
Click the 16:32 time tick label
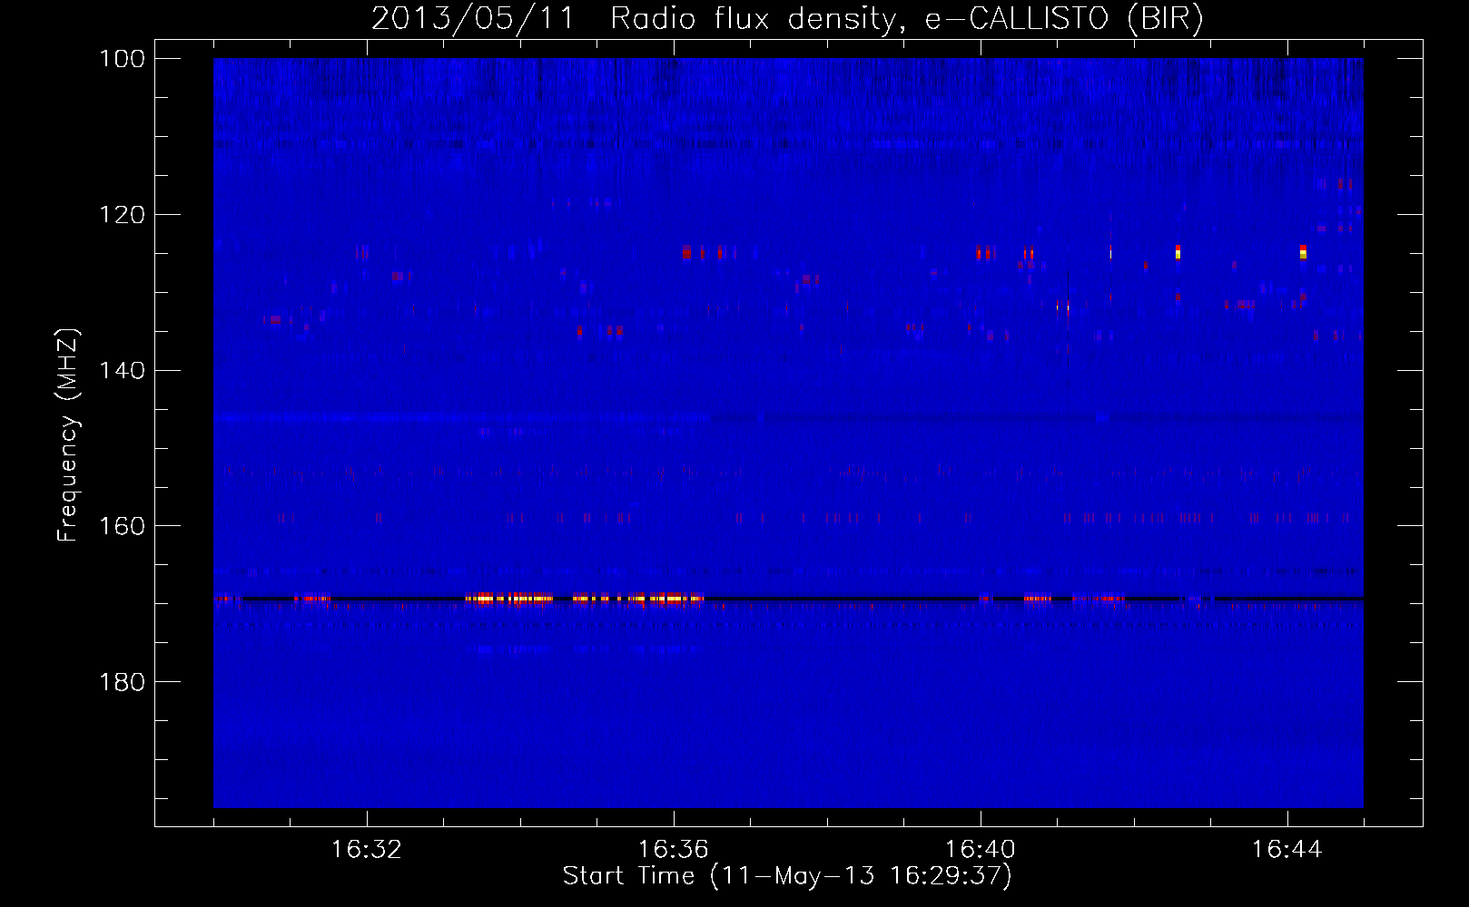(367, 850)
